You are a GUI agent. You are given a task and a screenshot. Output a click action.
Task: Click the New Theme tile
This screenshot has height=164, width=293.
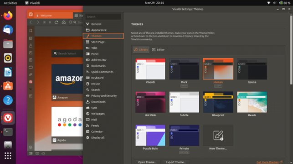click(x=218, y=135)
